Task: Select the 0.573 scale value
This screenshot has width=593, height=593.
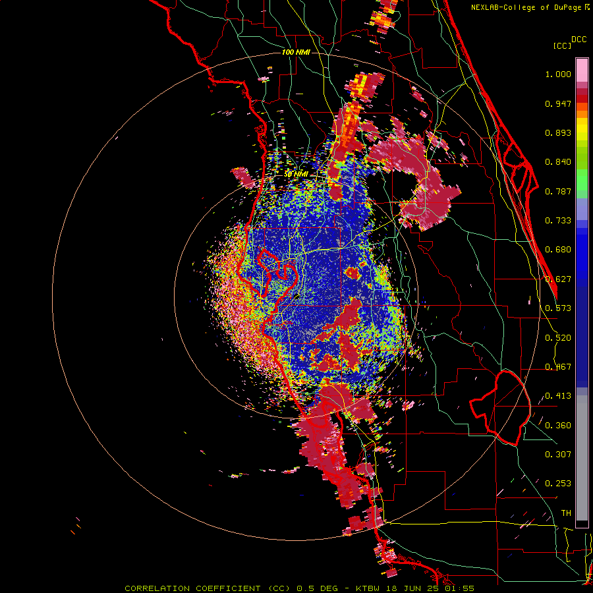Action: (558, 308)
